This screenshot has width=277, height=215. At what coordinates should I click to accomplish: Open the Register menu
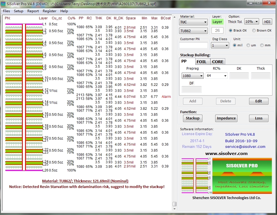point(50,11)
